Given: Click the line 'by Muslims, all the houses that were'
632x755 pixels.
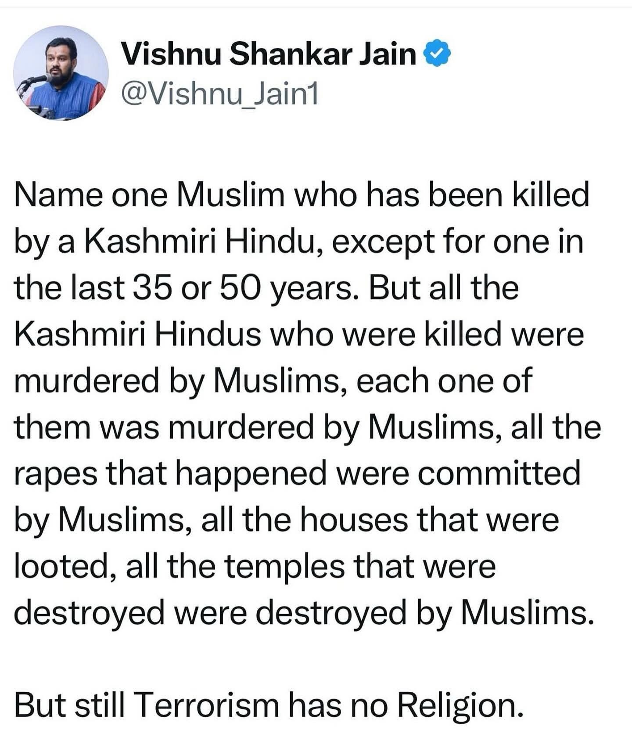Looking at the screenshot, I should [287, 520].
